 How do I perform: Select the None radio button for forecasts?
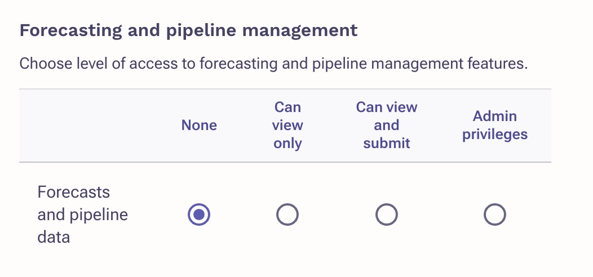tap(199, 215)
